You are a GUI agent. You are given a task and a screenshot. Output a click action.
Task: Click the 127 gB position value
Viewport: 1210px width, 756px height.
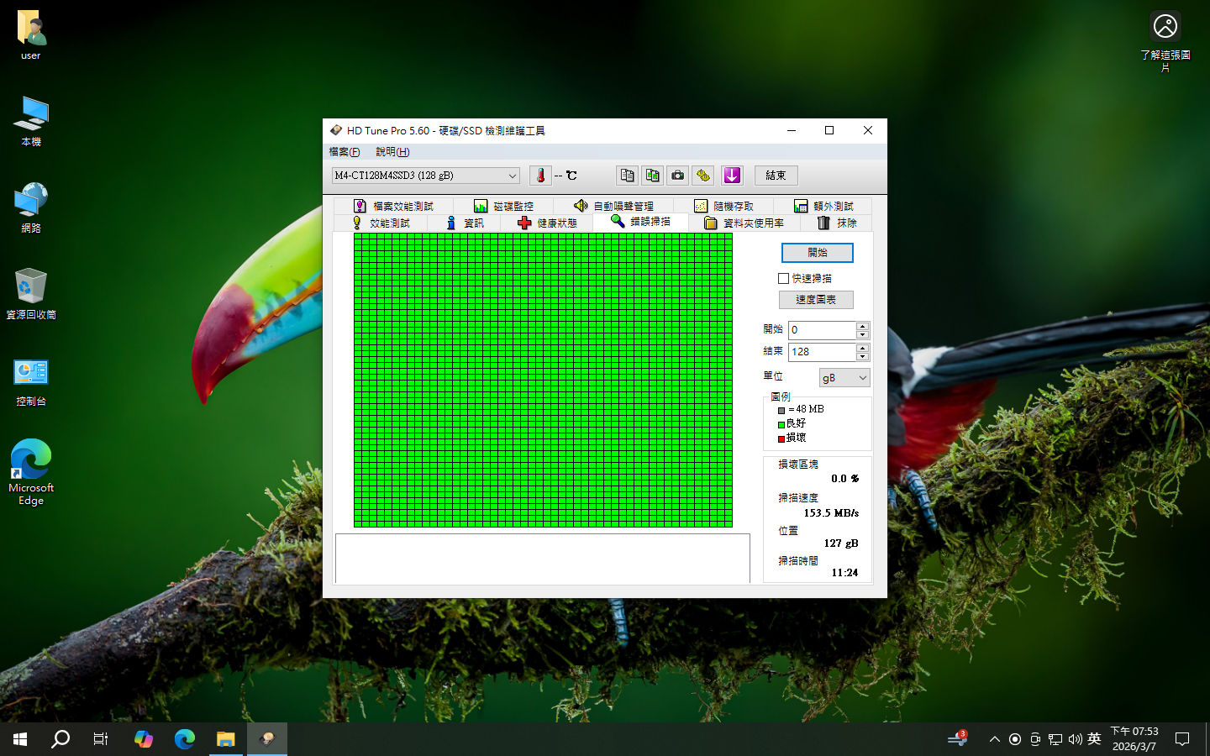point(841,543)
